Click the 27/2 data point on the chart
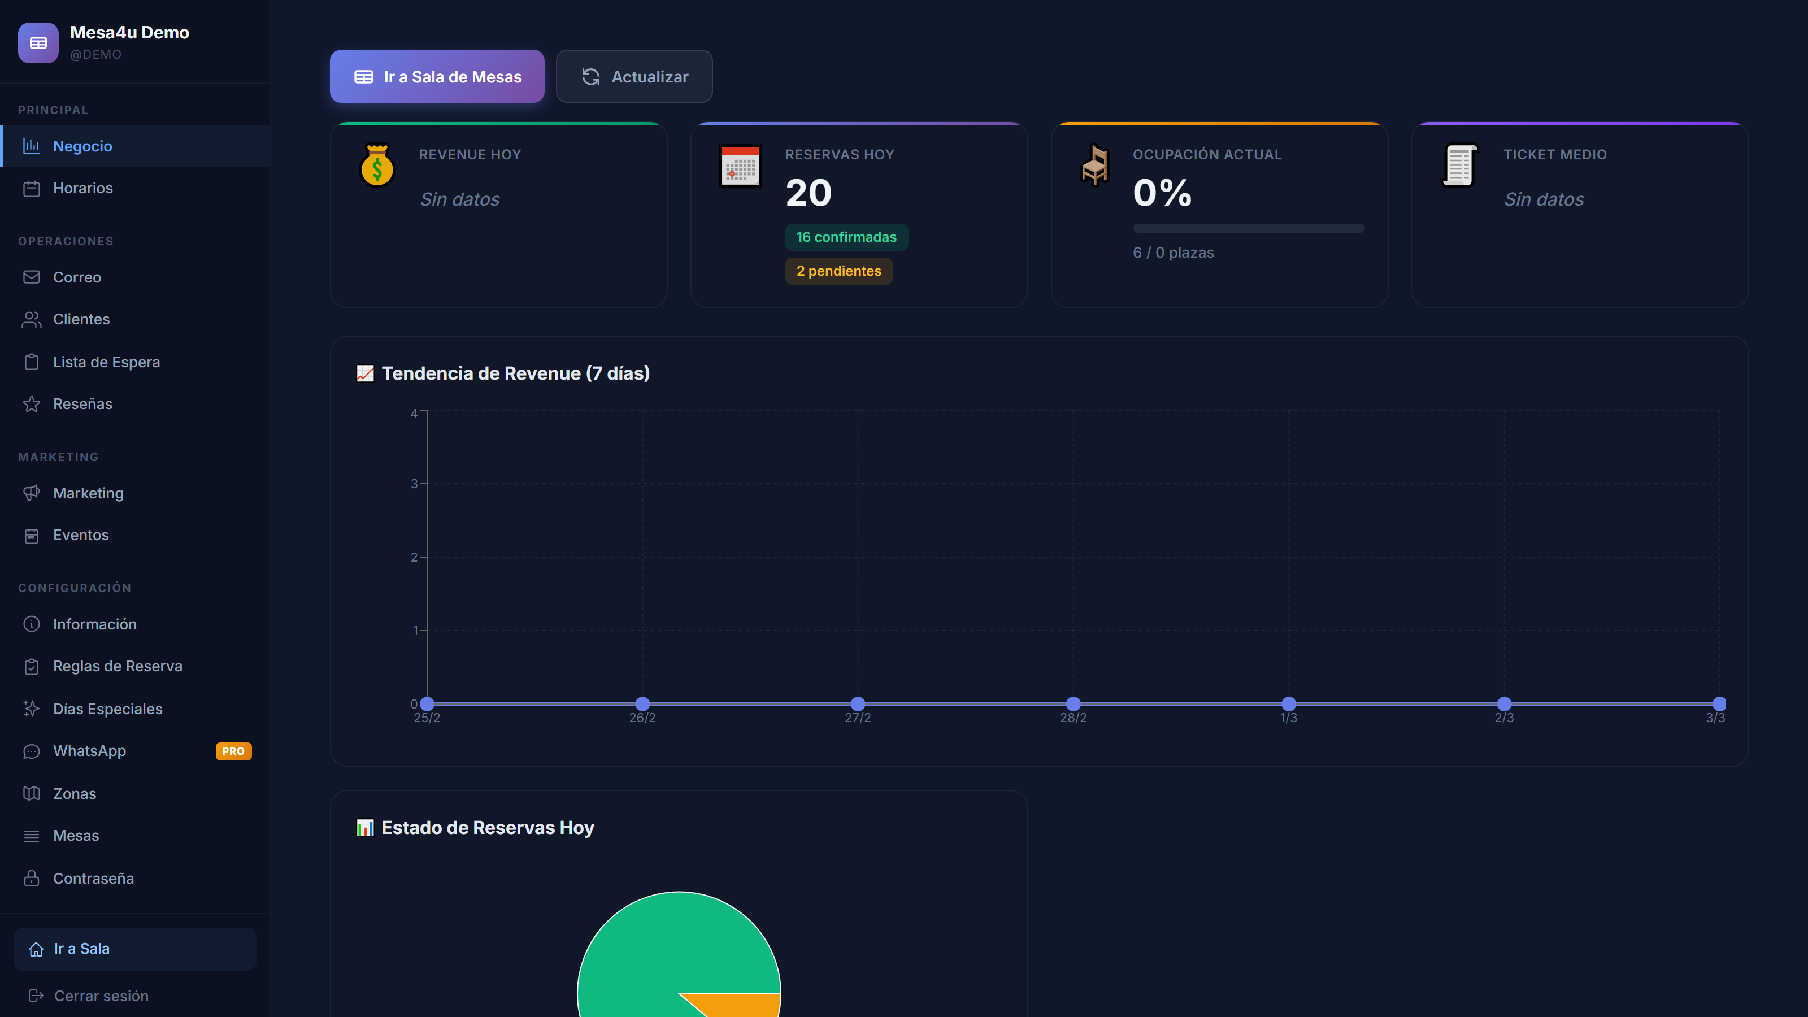This screenshot has height=1017, width=1808. (x=858, y=703)
